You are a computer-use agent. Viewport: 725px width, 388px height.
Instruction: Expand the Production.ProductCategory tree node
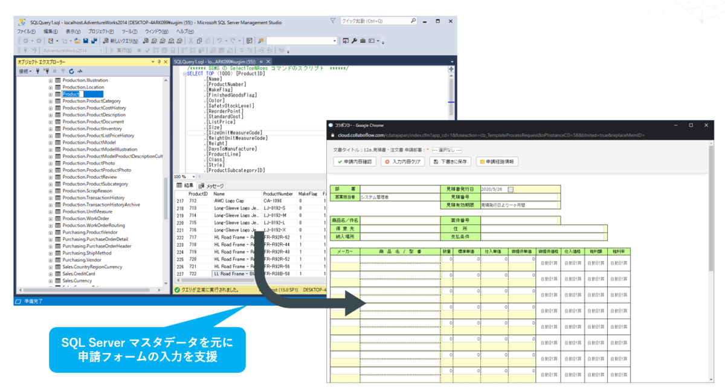tap(51, 101)
